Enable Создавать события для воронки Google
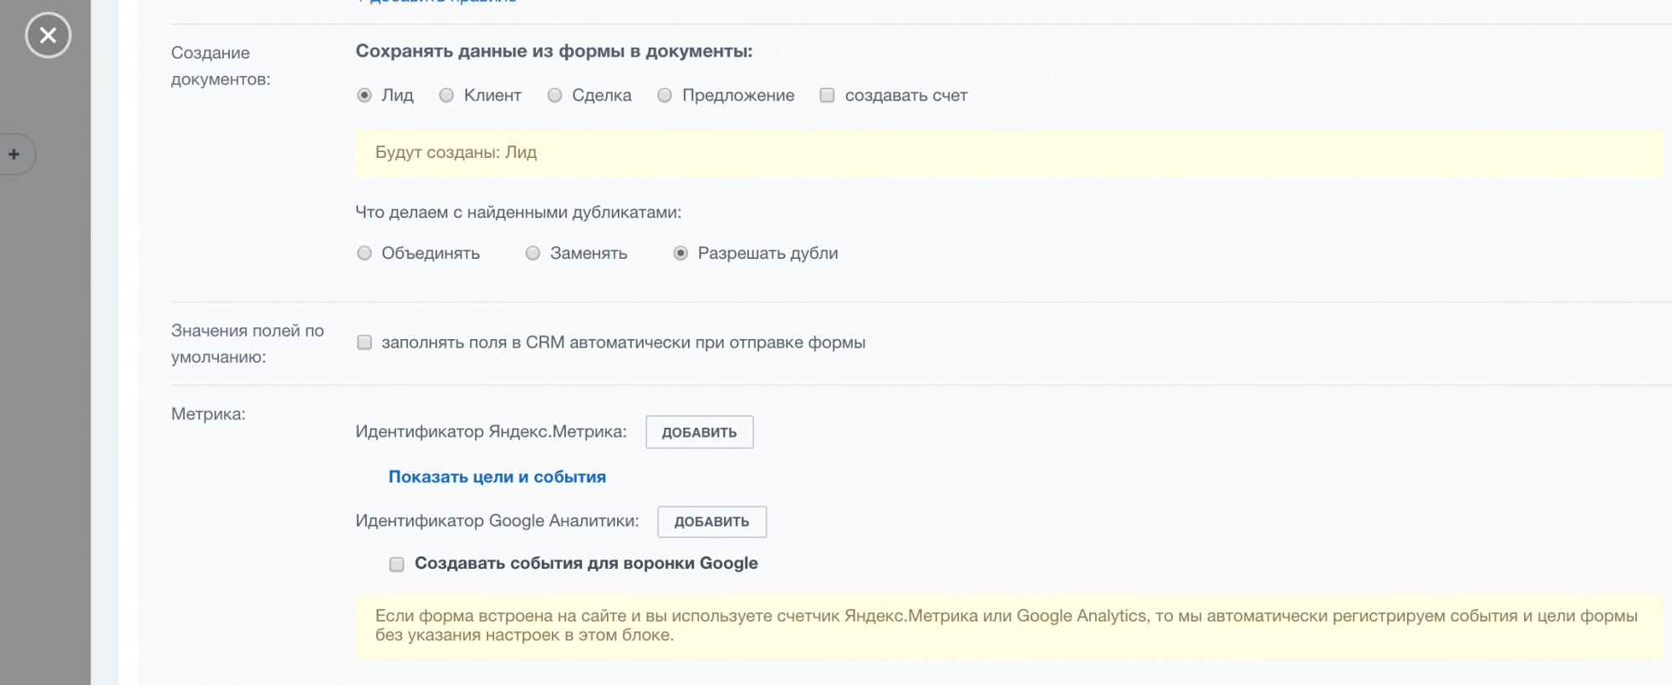 [397, 565]
